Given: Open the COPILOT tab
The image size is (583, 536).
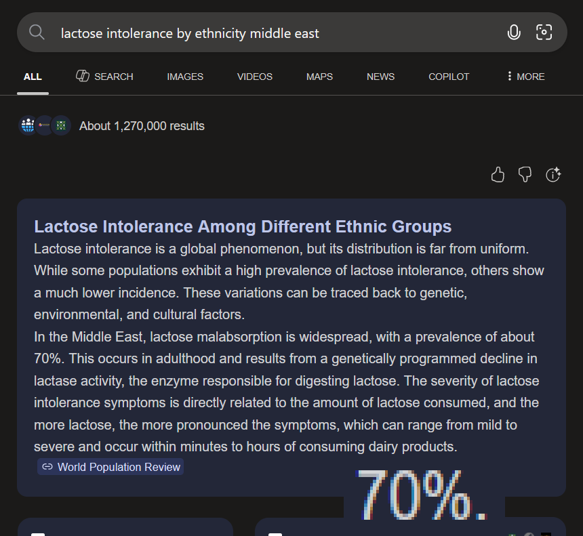Looking at the screenshot, I should coord(449,77).
